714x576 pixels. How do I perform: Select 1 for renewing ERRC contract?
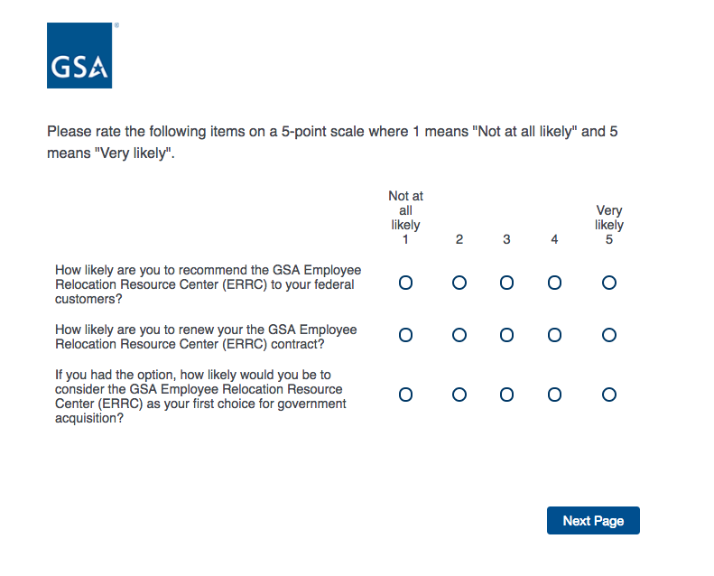click(405, 335)
